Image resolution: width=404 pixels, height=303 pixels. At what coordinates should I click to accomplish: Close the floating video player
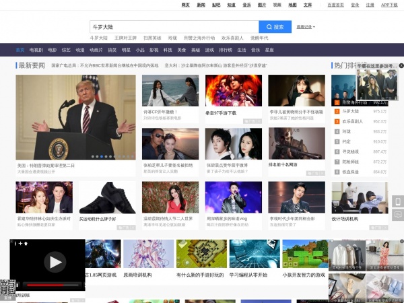tap(11, 242)
